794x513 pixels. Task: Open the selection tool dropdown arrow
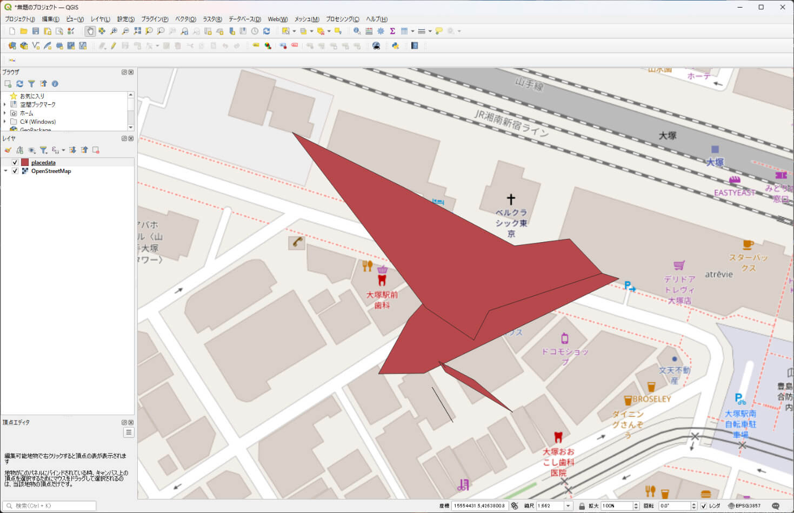[x=295, y=31]
